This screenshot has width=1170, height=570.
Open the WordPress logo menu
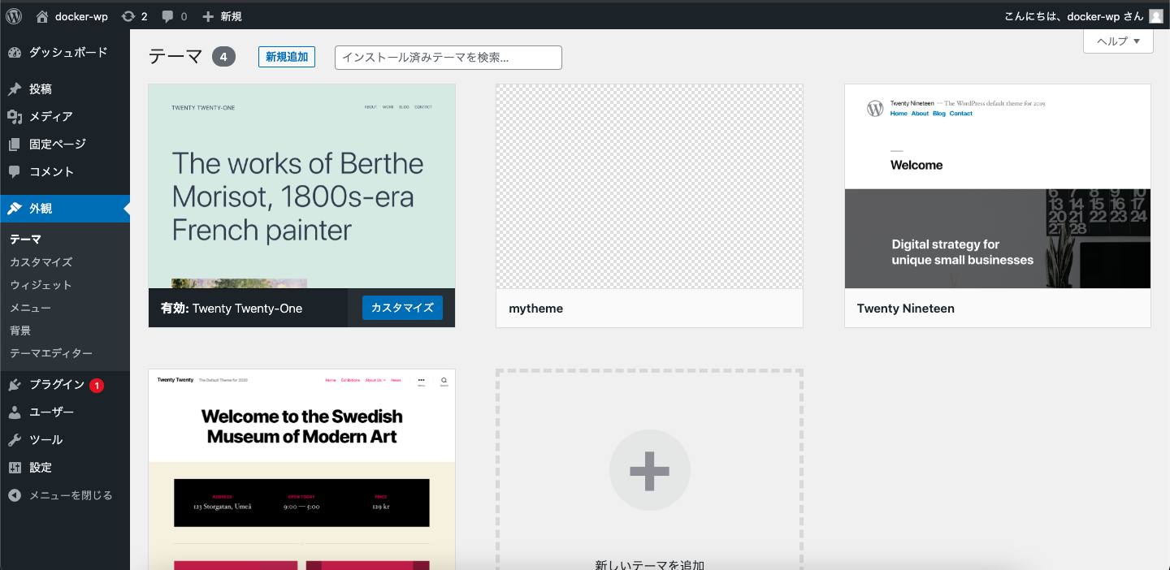(14, 15)
